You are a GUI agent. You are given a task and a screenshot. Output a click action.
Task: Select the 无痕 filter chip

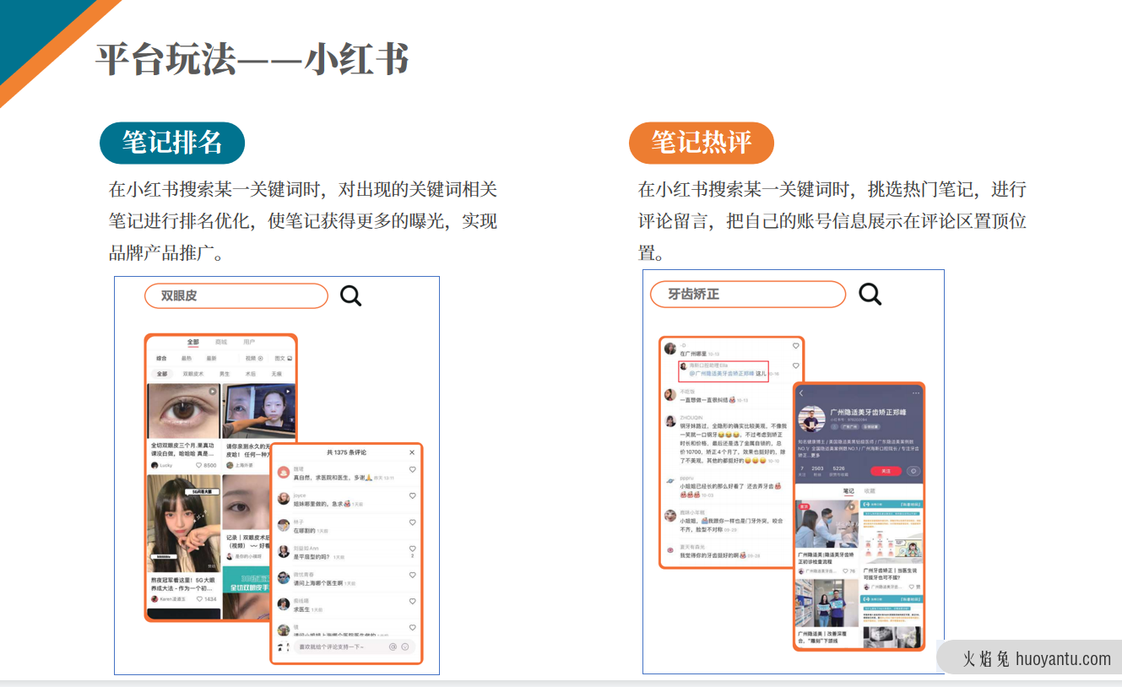point(276,374)
